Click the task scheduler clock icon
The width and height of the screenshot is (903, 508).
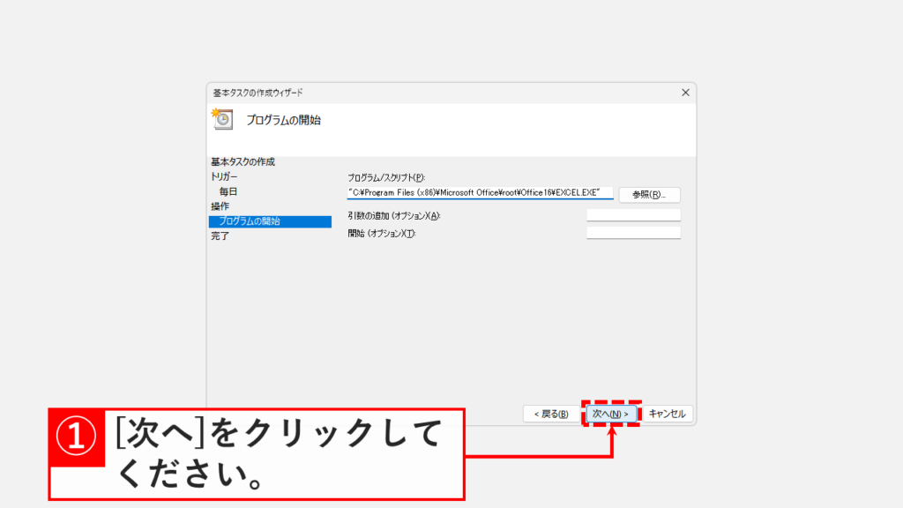pyautogui.click(x=222, y=119)
